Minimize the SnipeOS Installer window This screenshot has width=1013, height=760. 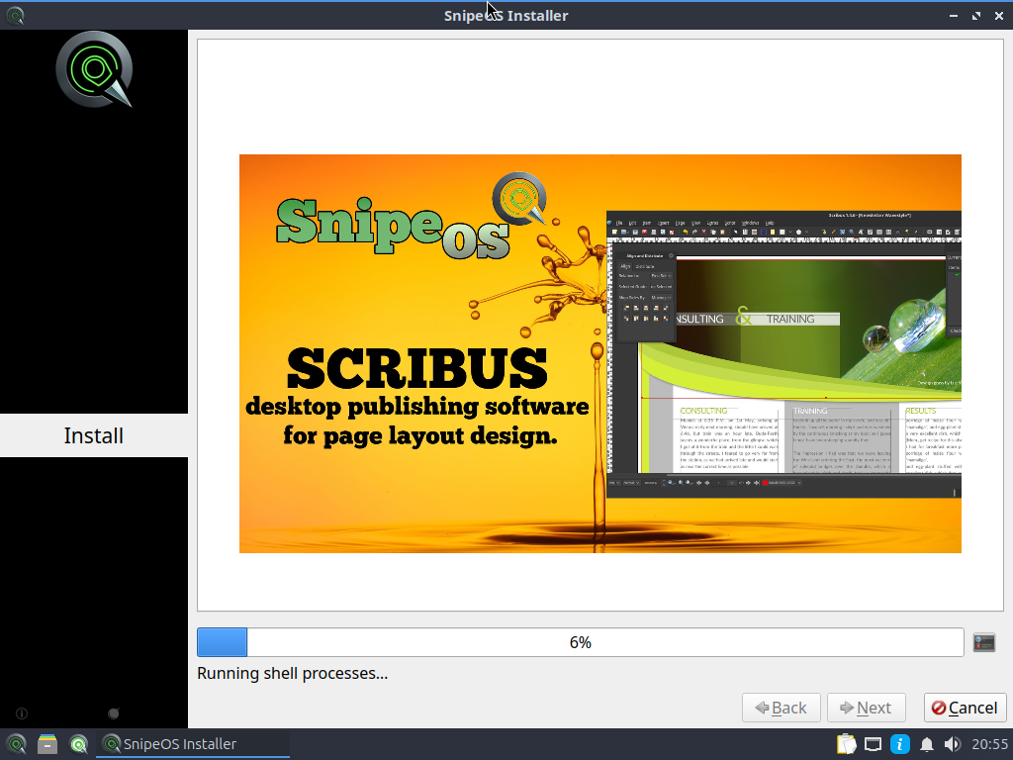click(x=954, y=16)
